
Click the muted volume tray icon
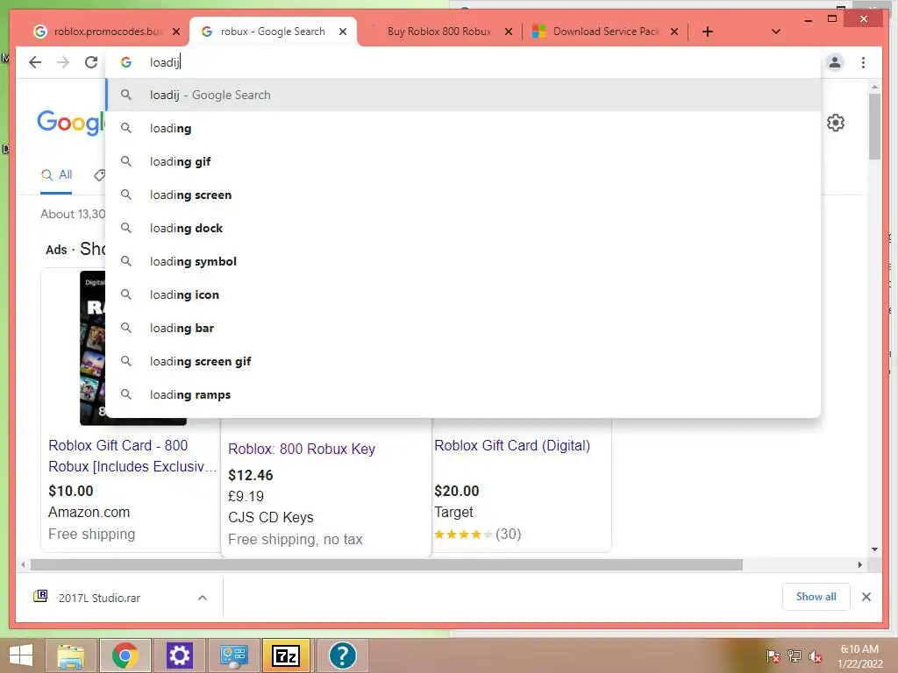[816, 656]
